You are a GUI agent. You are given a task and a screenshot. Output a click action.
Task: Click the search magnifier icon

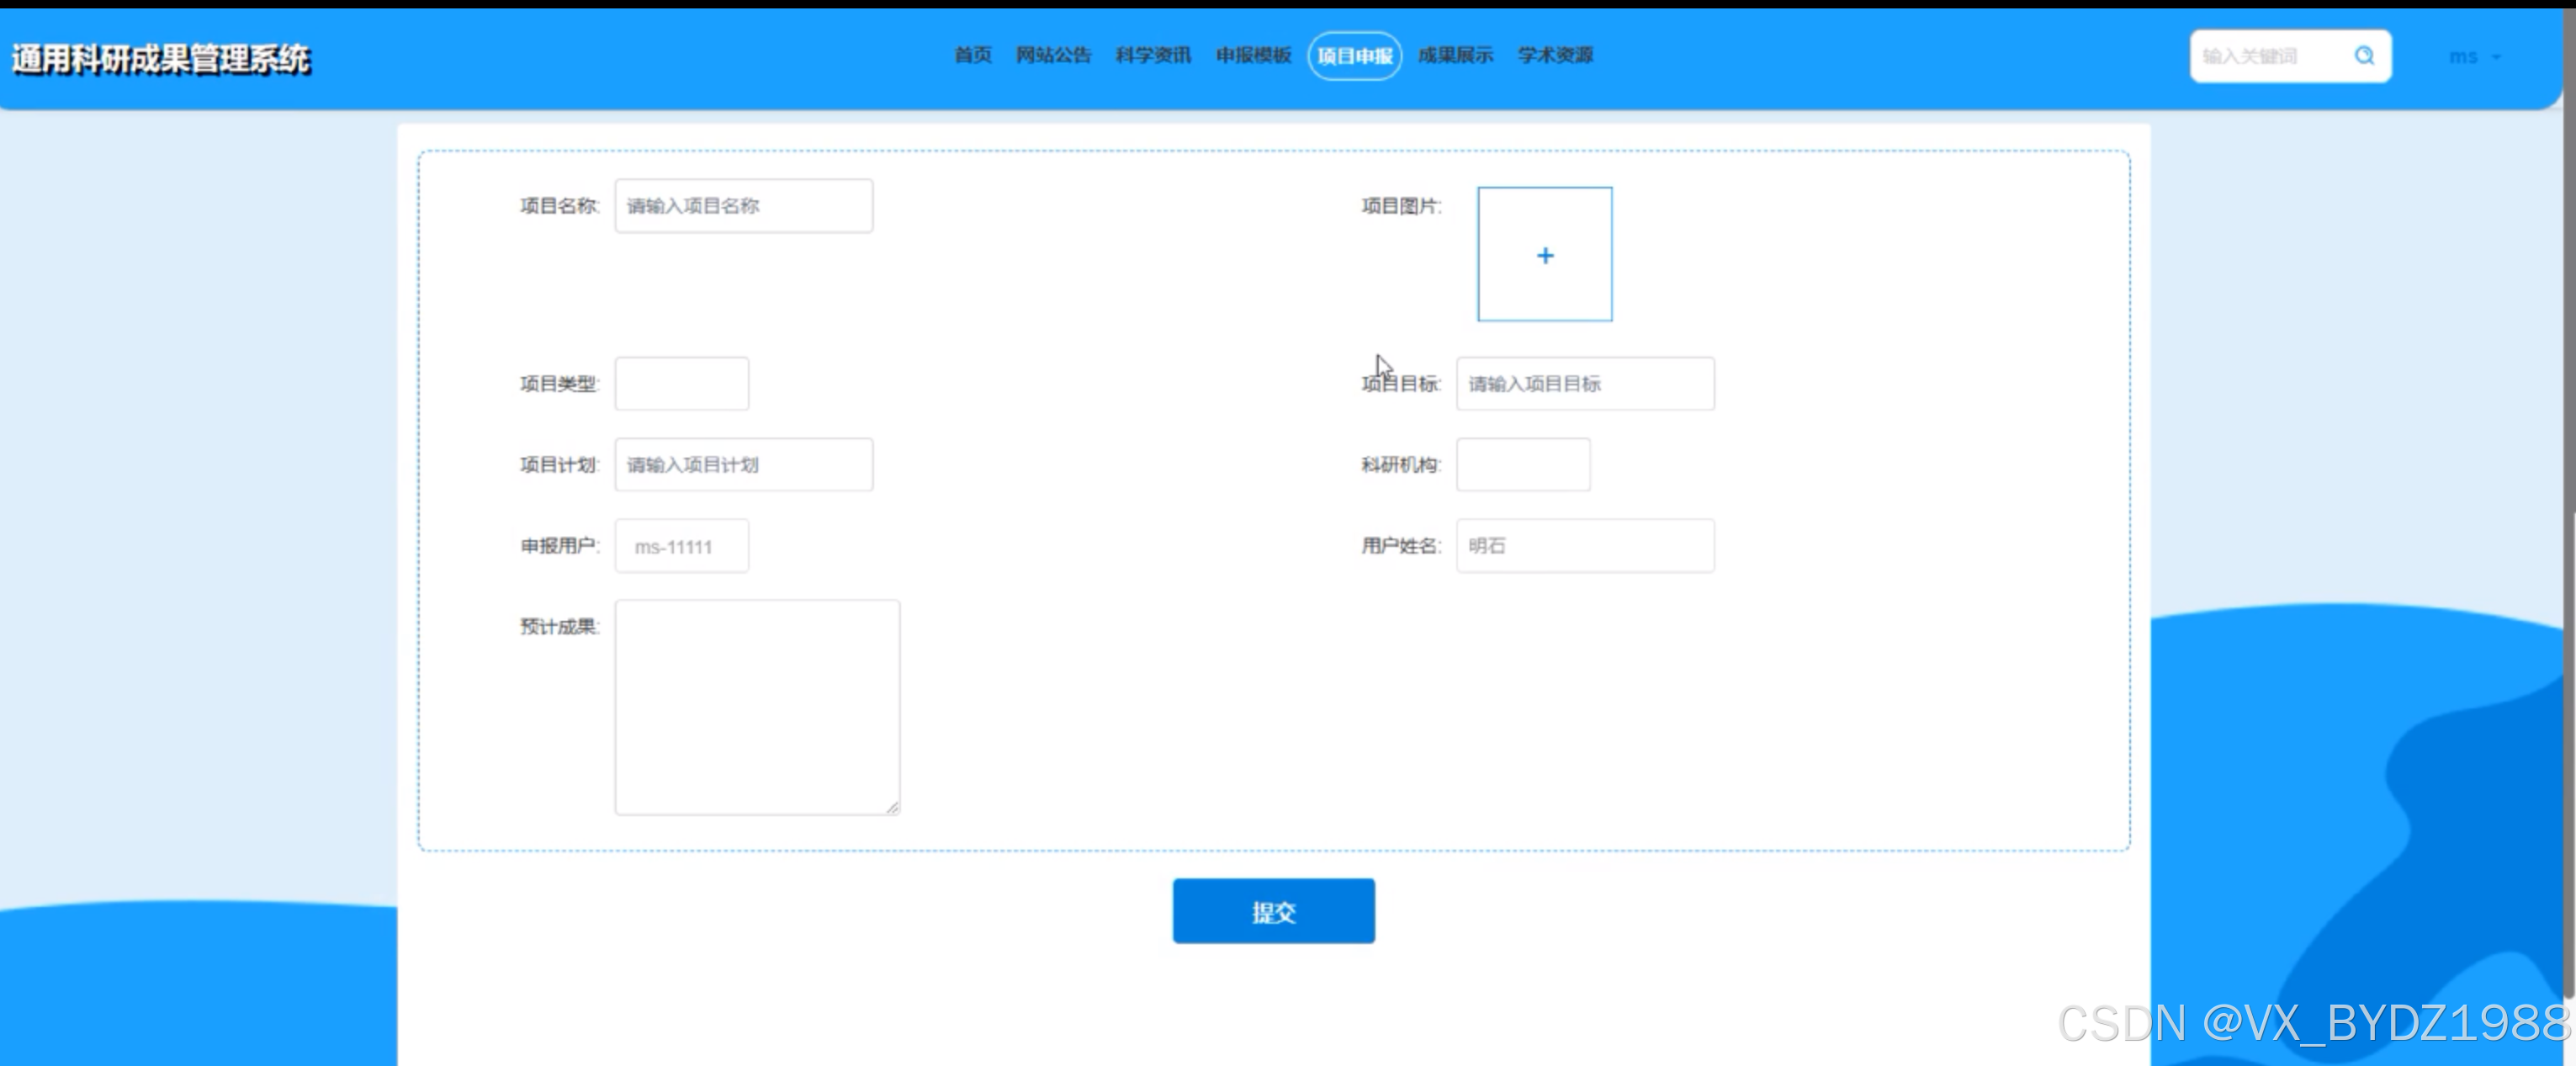click(x=2364, y=56)
